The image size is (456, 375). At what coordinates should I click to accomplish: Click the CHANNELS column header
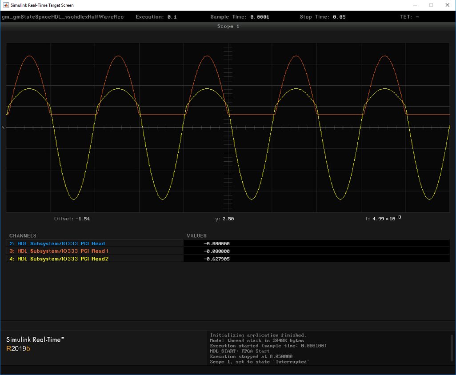pos(23,235)
